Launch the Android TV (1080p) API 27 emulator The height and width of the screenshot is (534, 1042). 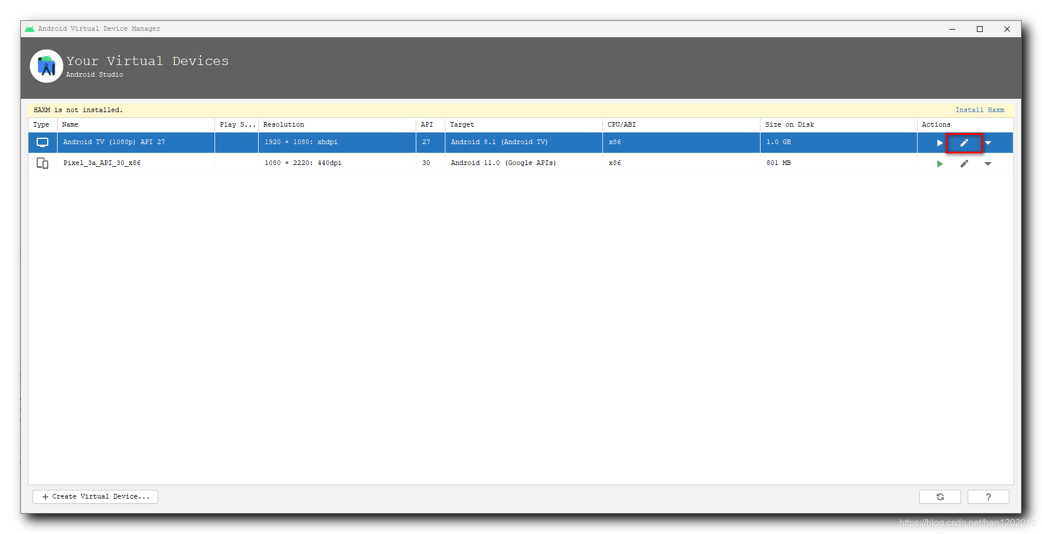[x=940, y=143]
